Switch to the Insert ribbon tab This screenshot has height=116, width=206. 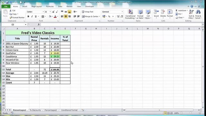click(25, 6)
